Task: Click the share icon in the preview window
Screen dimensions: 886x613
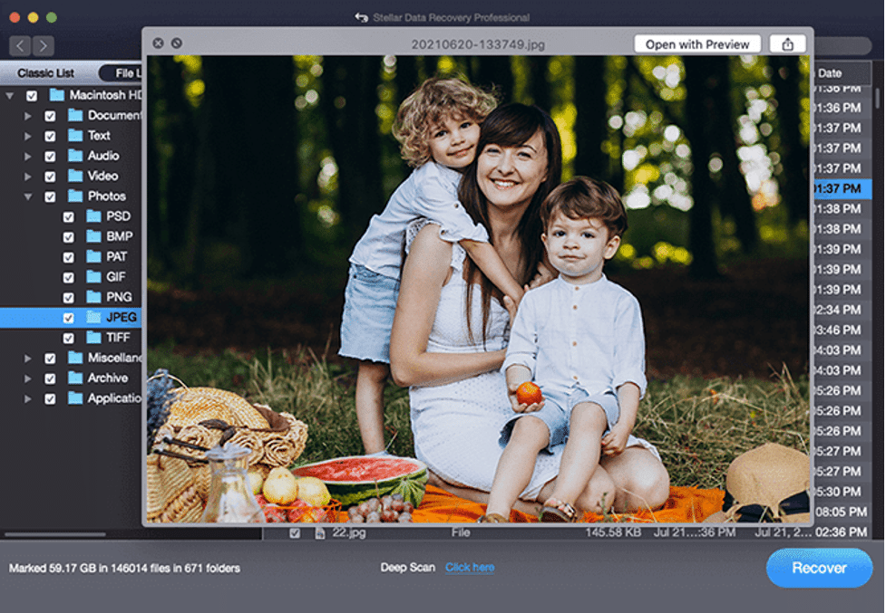Action: (787, 43)
